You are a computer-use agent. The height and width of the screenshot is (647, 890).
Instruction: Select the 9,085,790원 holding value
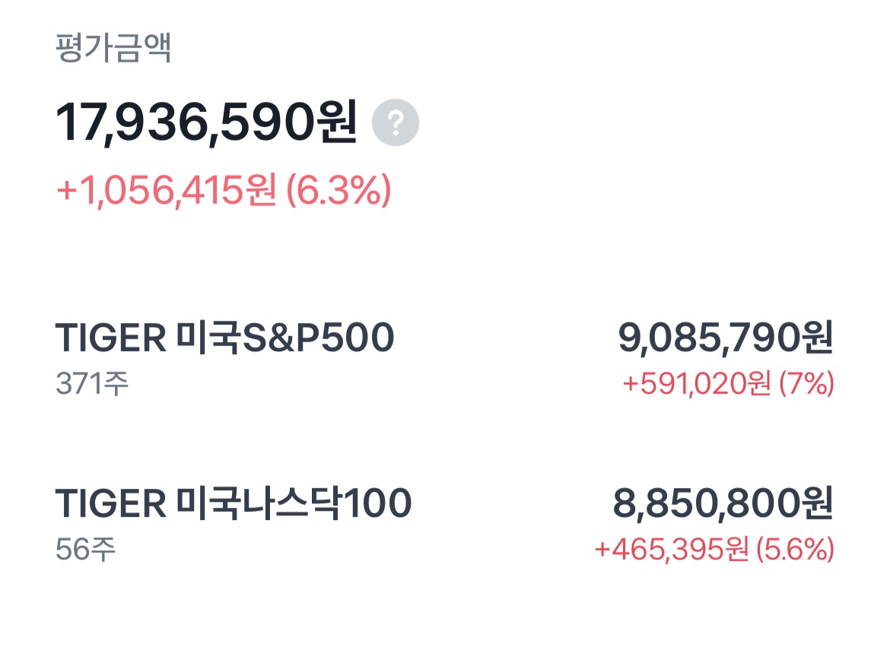click(x=726, y=338)
